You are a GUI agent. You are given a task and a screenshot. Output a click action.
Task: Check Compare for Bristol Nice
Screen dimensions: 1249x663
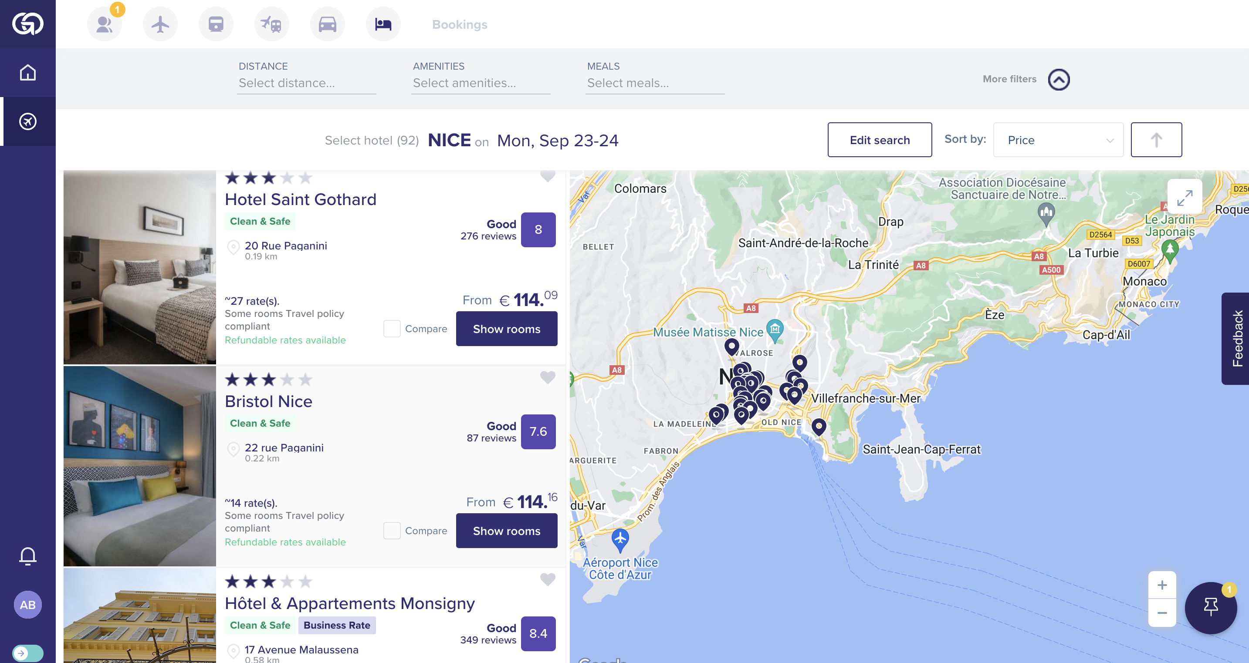coord(392,531)
